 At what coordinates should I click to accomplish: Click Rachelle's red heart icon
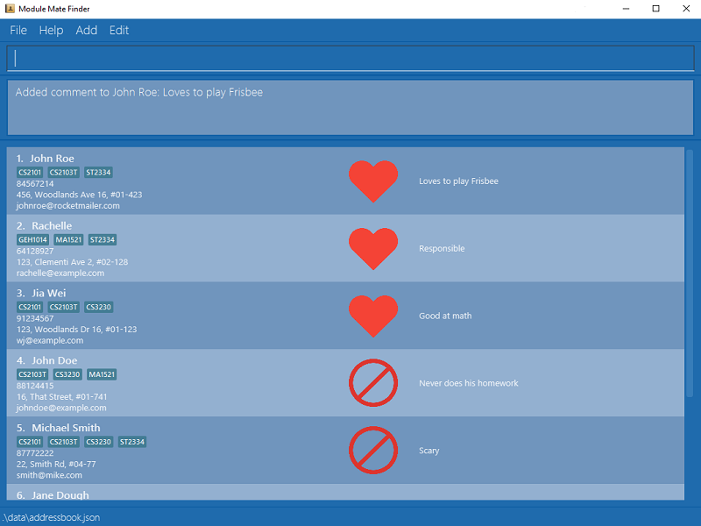[373, 249]
